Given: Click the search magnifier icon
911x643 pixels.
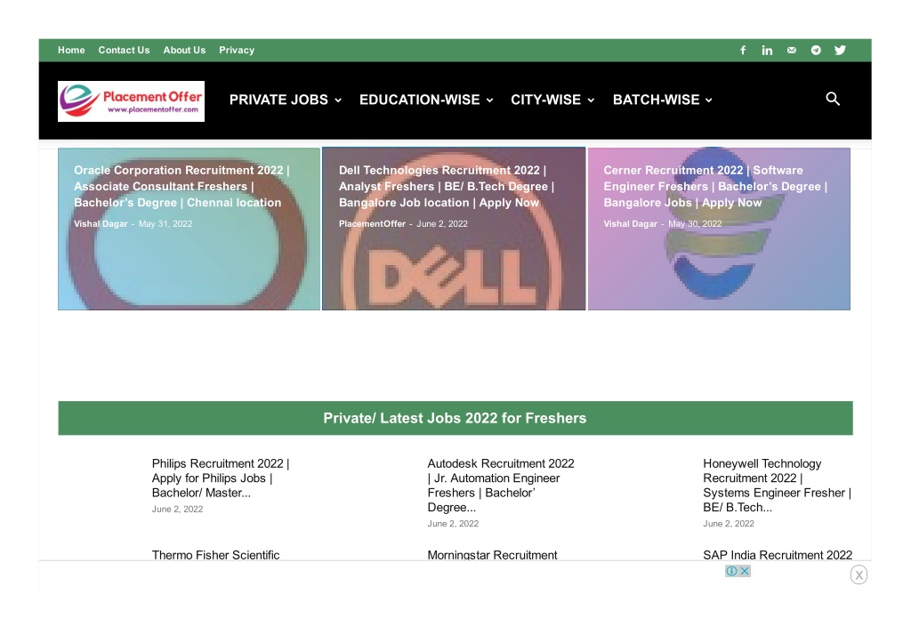Looking at the screenshot, I should 833,100.
